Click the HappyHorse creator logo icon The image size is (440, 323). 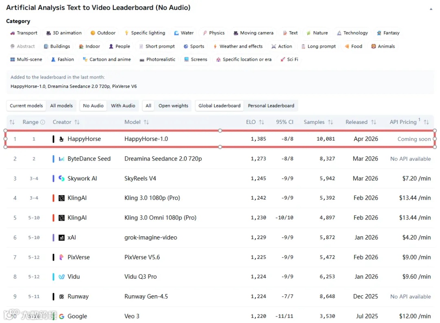pos(62,139)
